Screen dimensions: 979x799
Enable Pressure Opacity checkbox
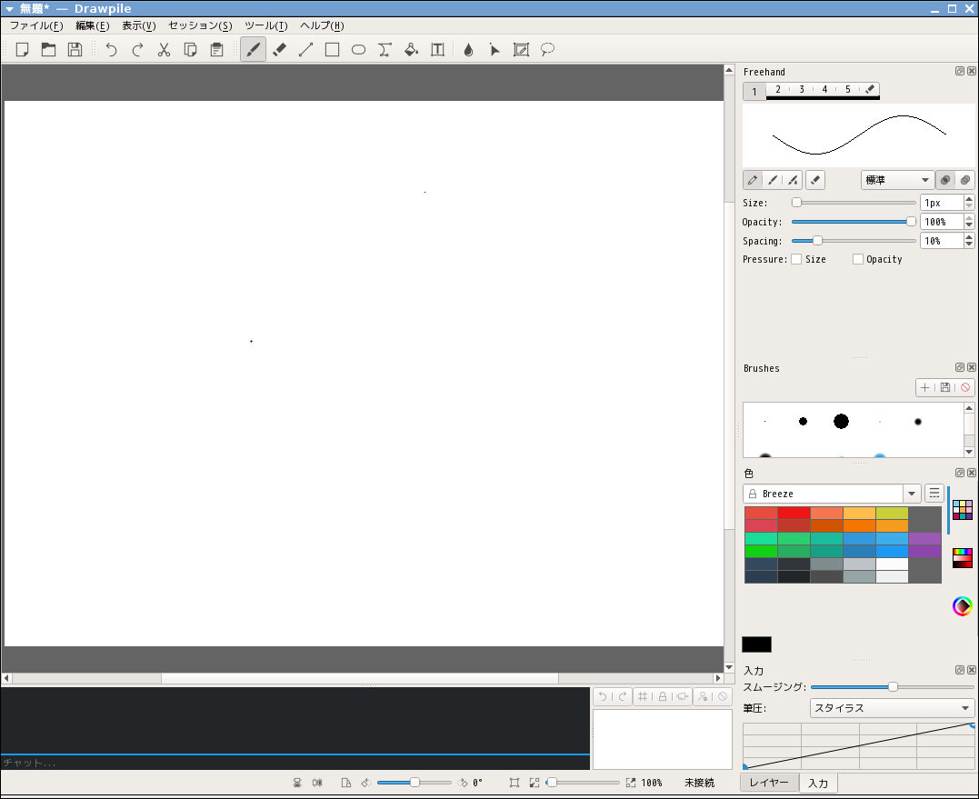[x=858, y=259]
